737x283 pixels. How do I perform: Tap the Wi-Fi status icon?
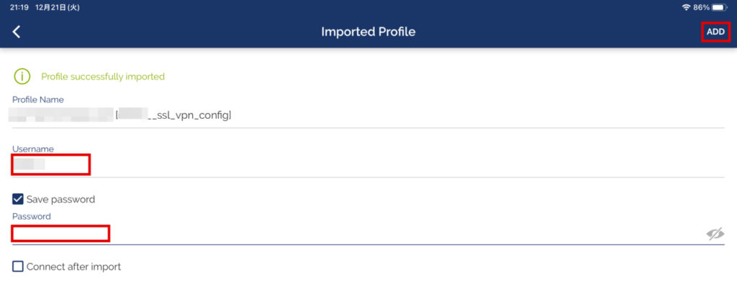(x=686, y=7)
